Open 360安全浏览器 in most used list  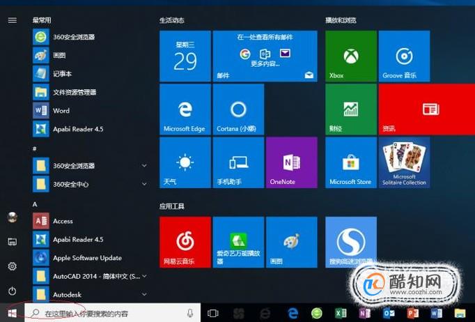point(91,37)
